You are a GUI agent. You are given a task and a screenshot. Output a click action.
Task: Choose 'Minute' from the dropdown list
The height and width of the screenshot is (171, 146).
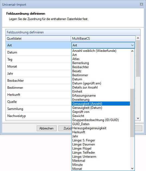pyautogui.click(x=101, y=165)
